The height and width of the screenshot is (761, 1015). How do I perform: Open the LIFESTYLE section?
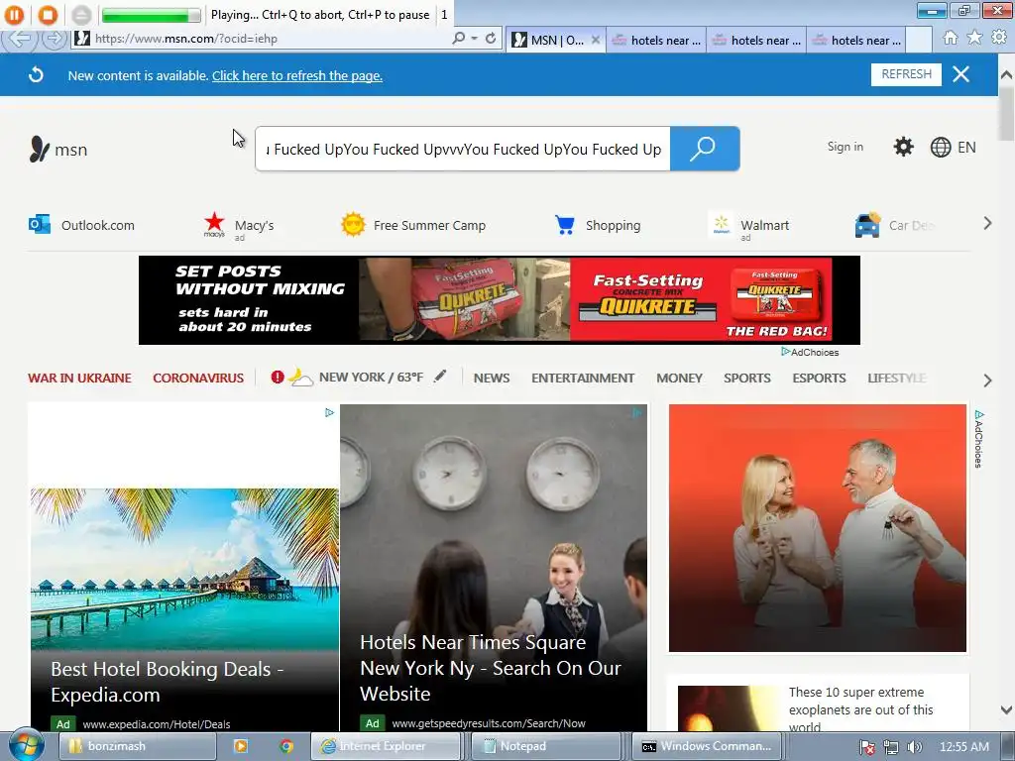coord(896,378)
